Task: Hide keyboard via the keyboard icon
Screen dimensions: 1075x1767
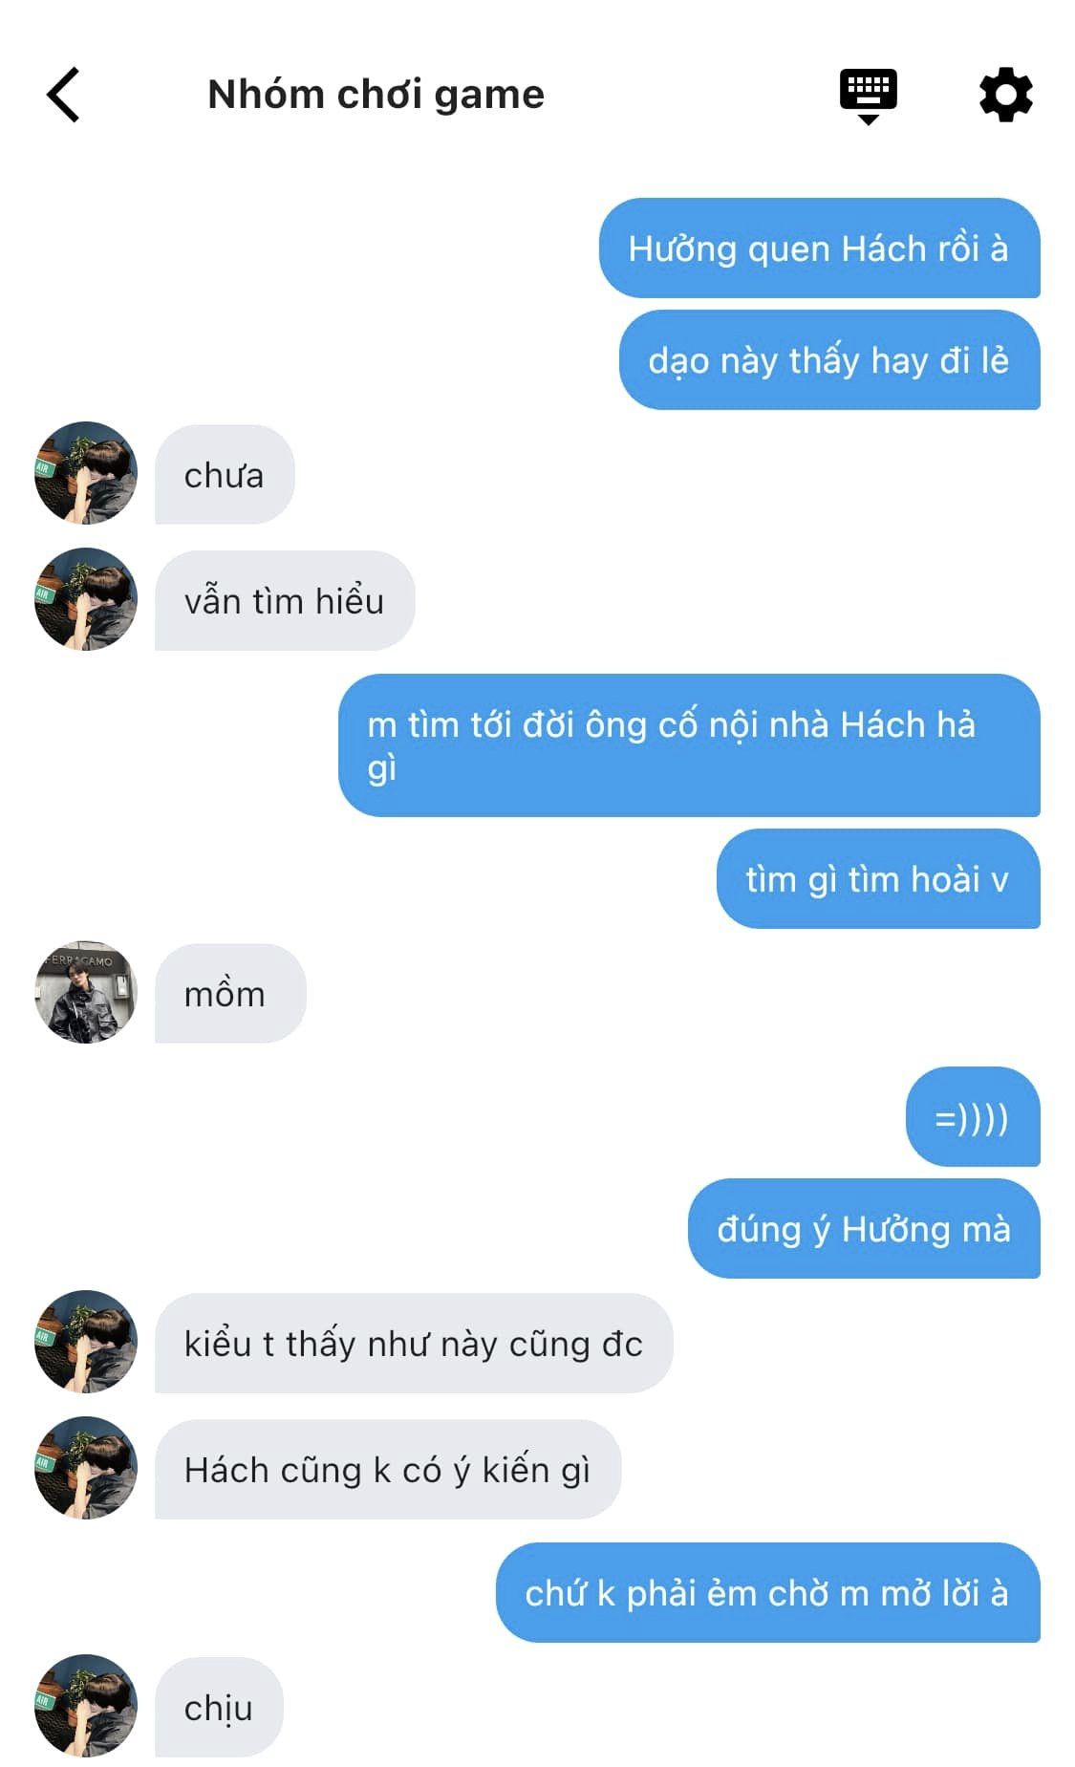Action: pyautogui.click(x=868, y=97)
